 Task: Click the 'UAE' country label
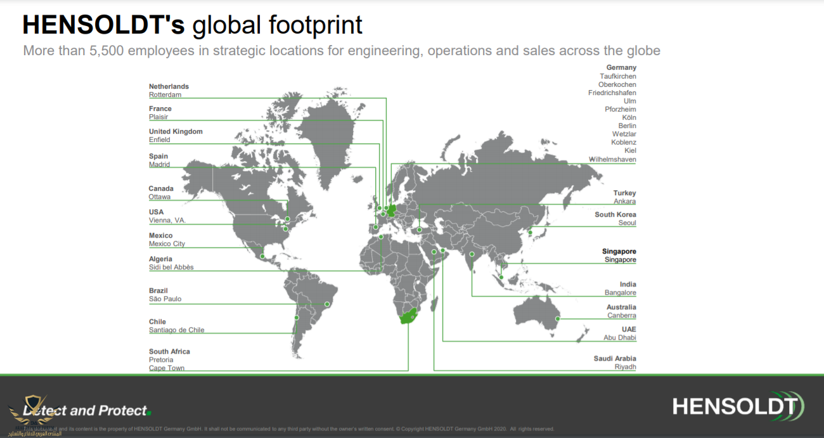(629, 329)
